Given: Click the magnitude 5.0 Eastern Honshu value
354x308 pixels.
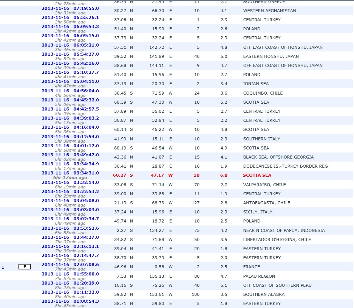Looking at the screenshot, I should (224, 56).
